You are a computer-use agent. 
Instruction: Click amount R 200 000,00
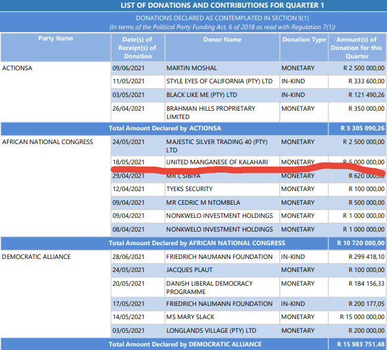coord(366,330)
